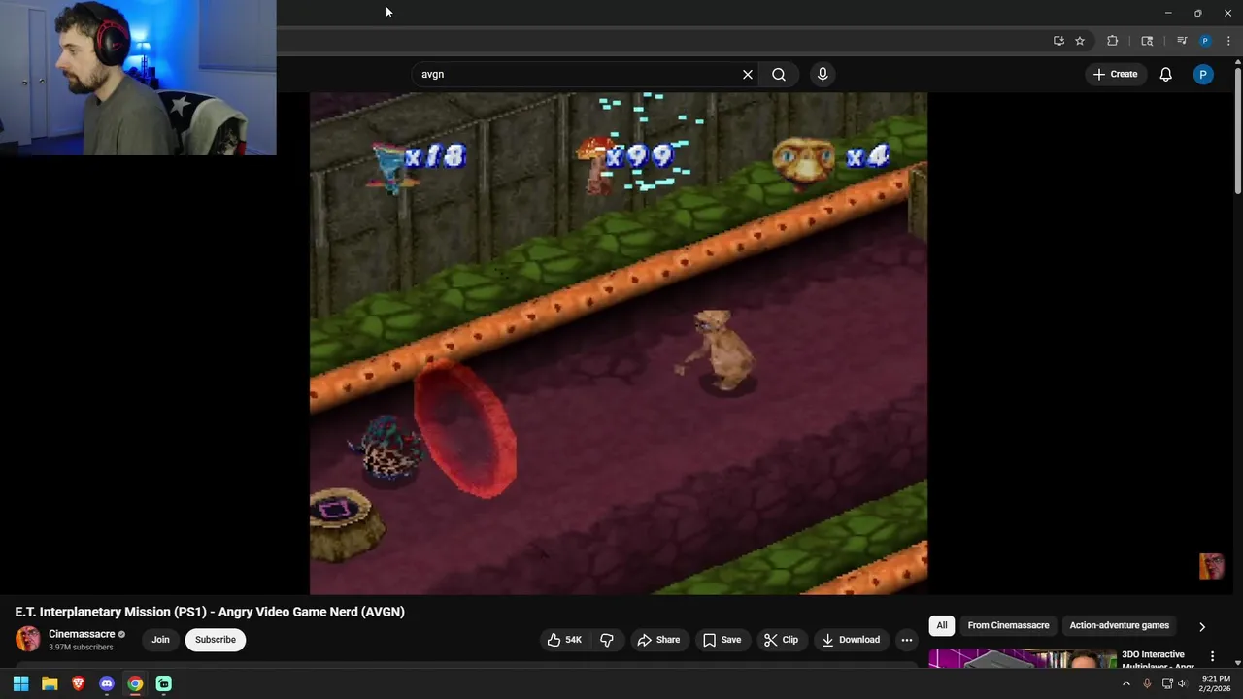Dislike the video with thumbs down
This screenshot has height=699, width=1243.
pos(607,640)
